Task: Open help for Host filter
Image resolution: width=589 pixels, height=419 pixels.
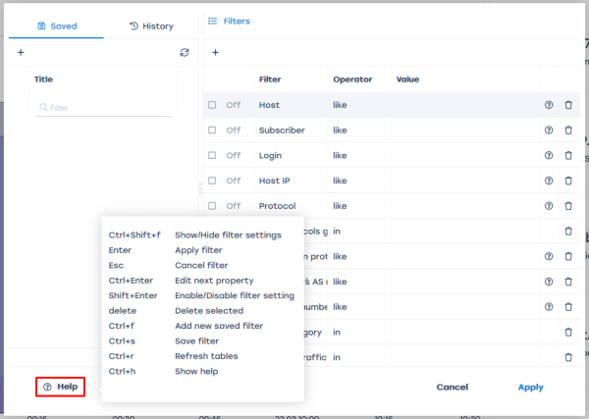Action: (x=549, y=104)
